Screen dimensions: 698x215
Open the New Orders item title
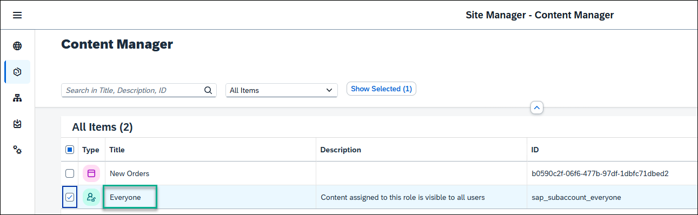[x=130, y=173]
